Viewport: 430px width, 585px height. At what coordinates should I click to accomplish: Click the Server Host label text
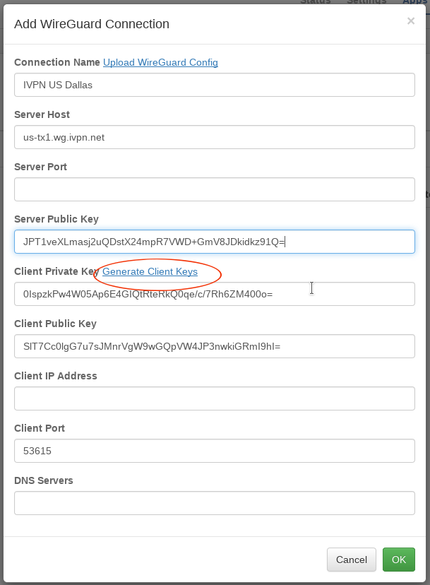[x=42, y=114]
